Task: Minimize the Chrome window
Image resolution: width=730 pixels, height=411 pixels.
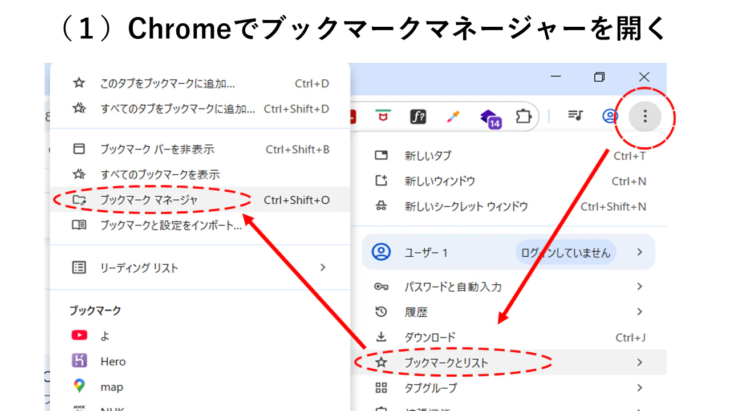Action: tap(555, 76)
